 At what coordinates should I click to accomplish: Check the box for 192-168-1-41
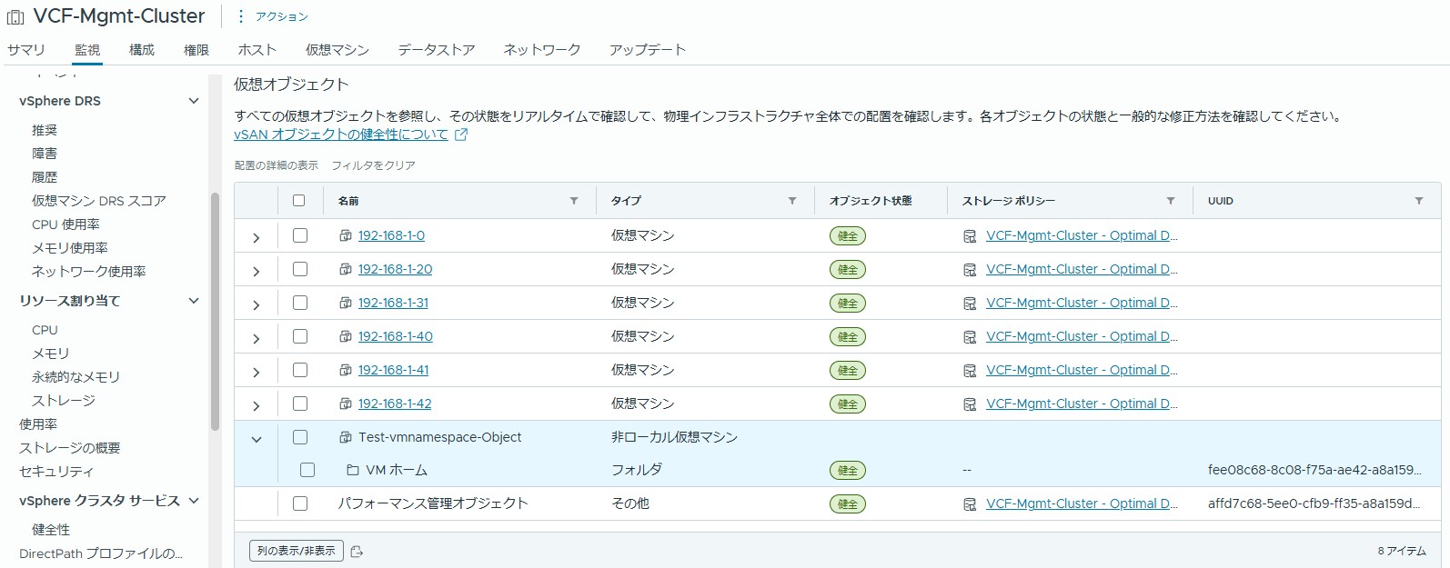tap(300, 370)
